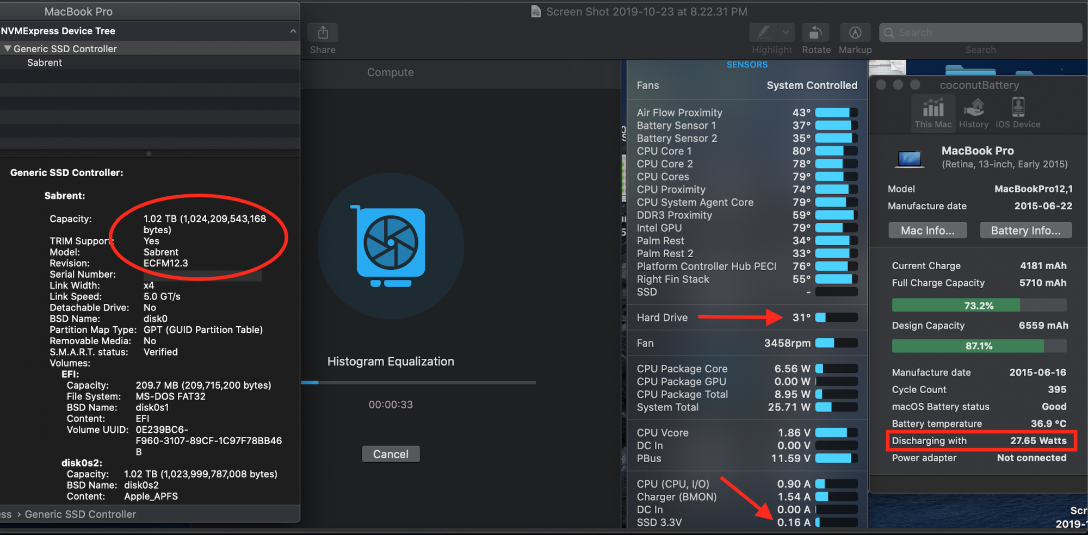Viewport: 1088px width, 535px height.
Task: Click the SENSORS heading
Action: pos(747,65)
